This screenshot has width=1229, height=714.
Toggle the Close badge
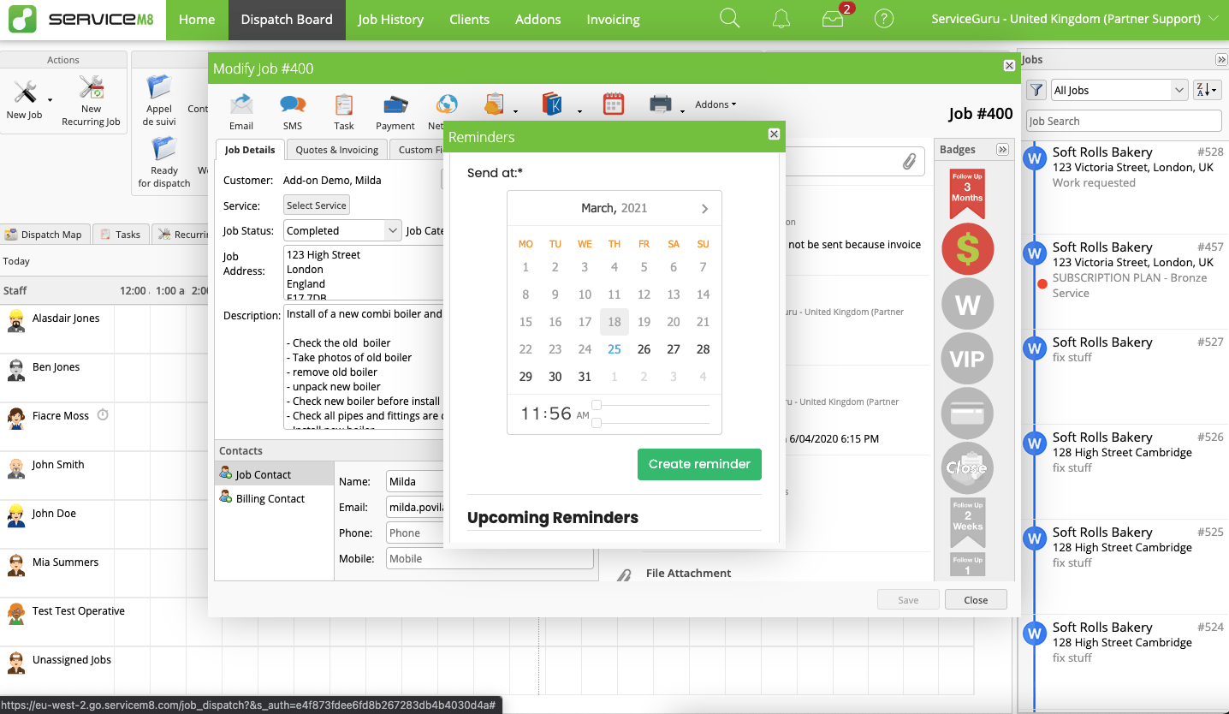pos(967,468)
